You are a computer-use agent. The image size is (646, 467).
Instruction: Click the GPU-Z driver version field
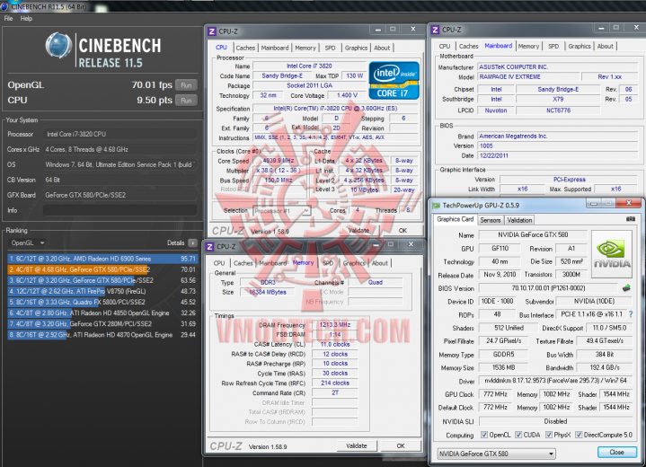click(555, 381)
